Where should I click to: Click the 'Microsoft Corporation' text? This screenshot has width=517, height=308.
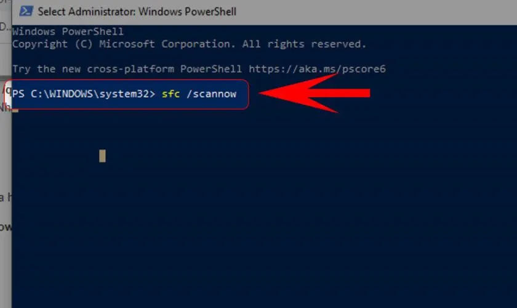pos(161,44)
